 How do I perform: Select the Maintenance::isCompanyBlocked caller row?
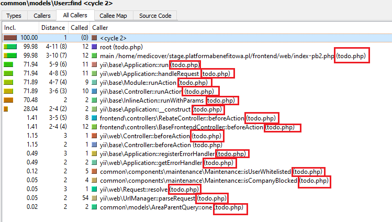tap(199, 181)
